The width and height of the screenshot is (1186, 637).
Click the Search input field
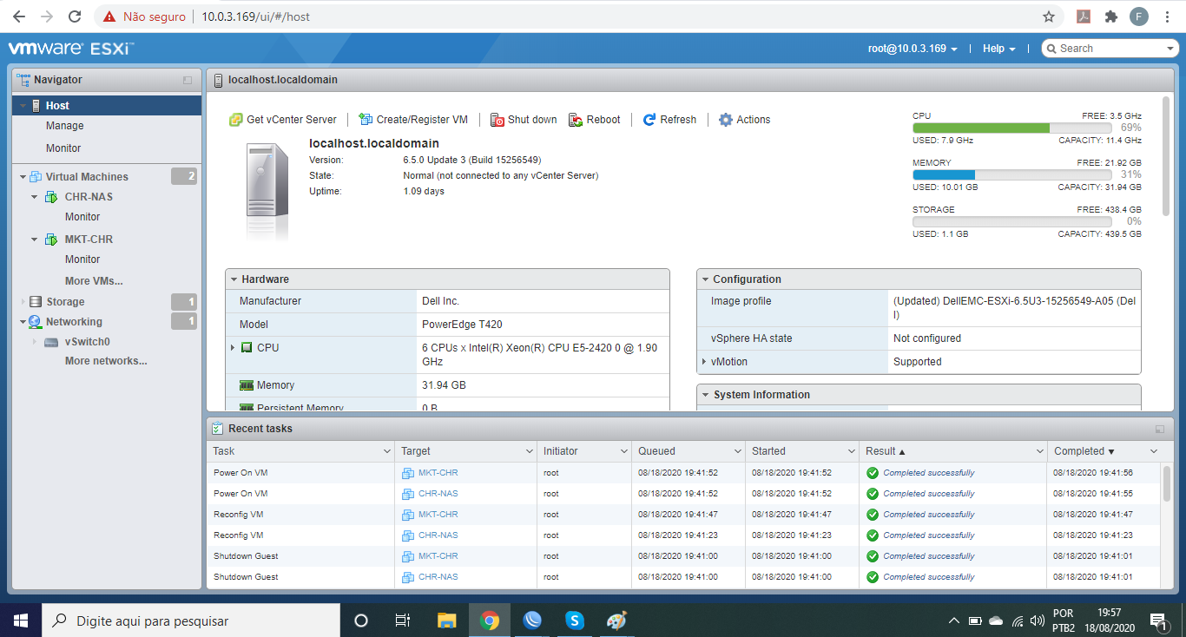coord(1110,49)
